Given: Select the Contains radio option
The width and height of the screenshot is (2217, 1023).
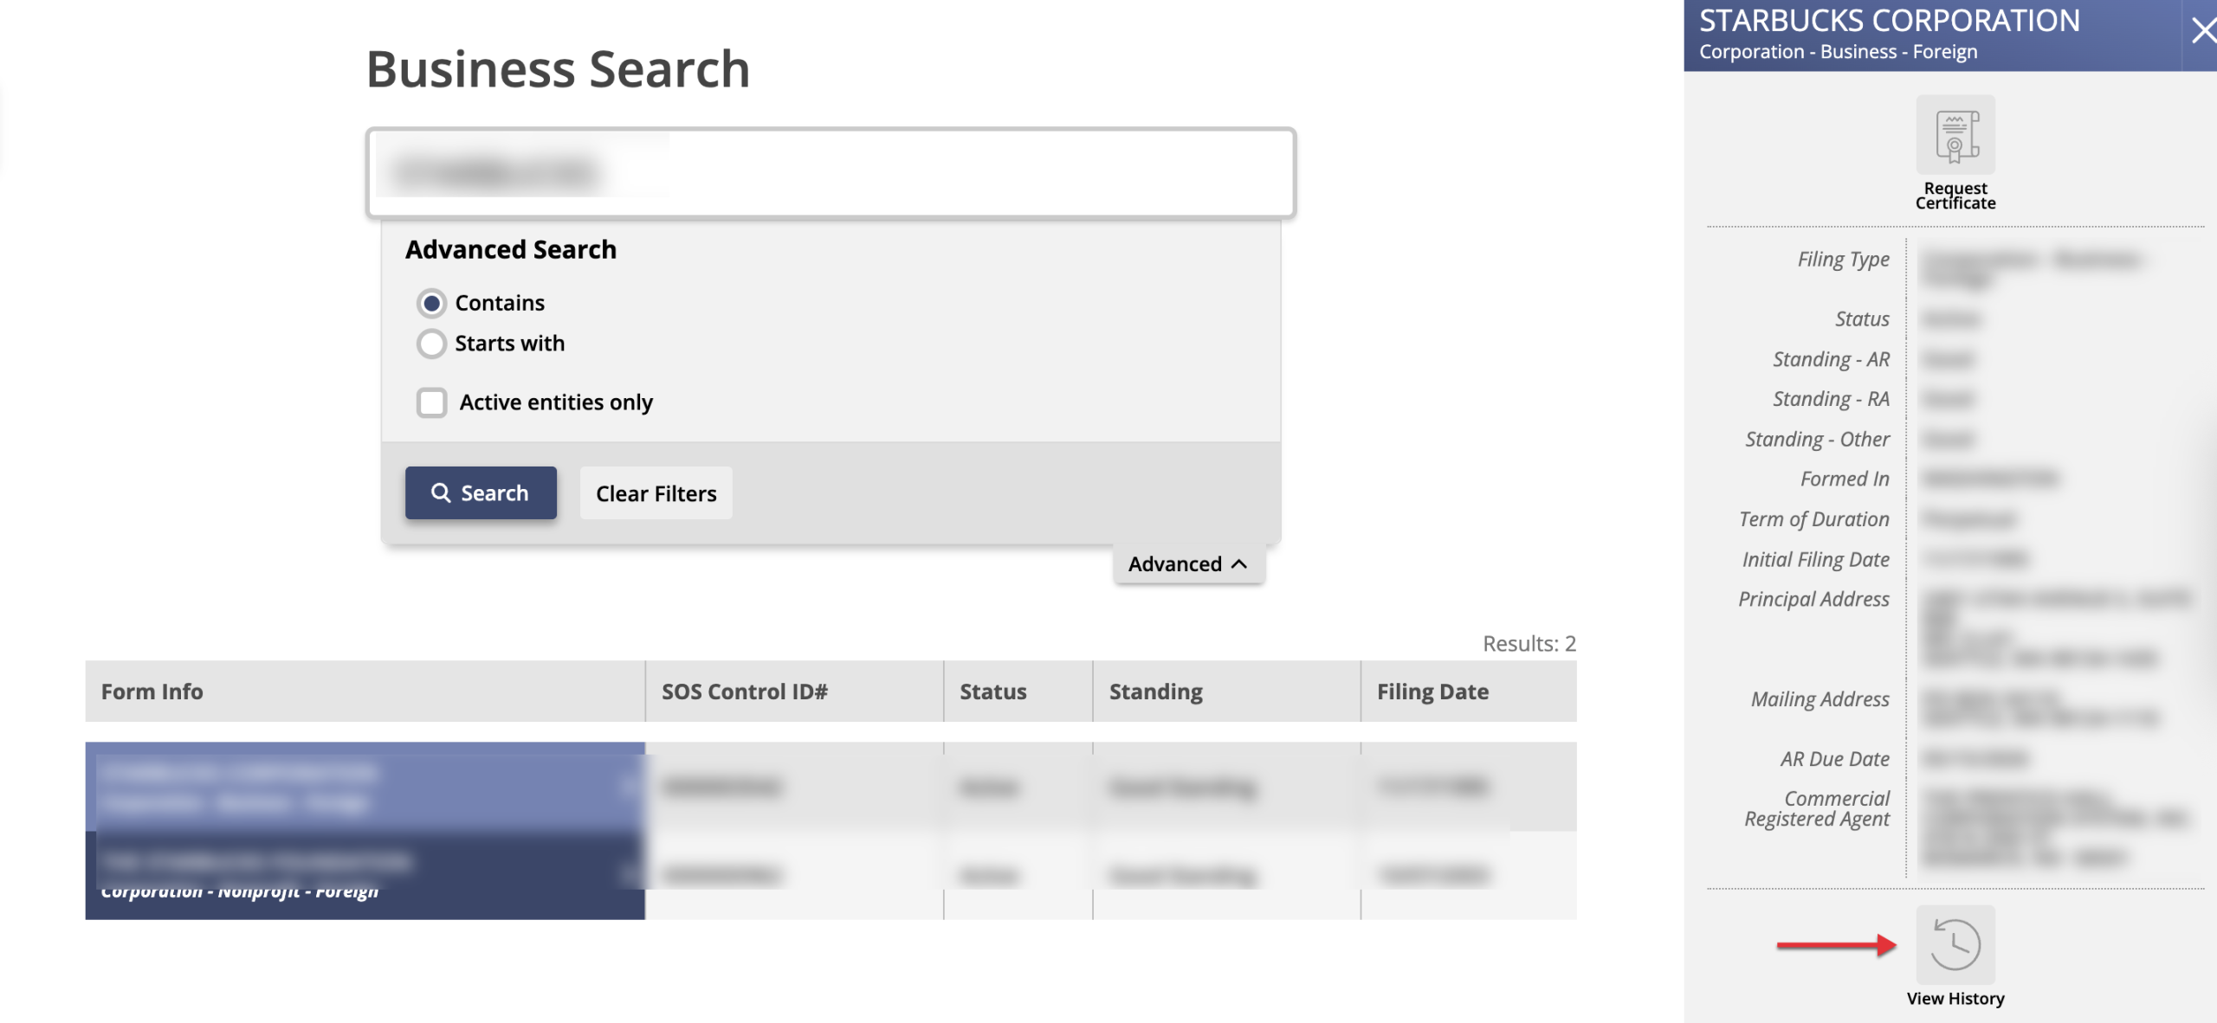Looking at the screenshot, I should pos(431,303).
